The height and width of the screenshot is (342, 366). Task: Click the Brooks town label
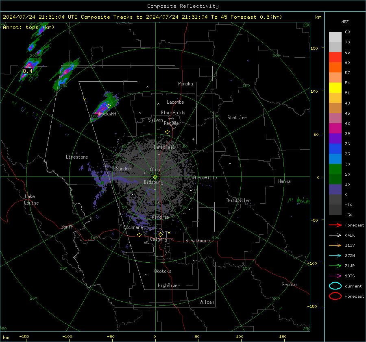[x=289, y=285]
